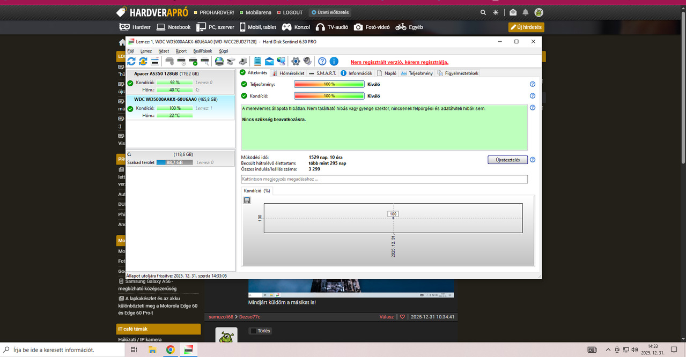Click the samuzoli68 username link
This screenshot has width=686, height=357.
[222, 317]
